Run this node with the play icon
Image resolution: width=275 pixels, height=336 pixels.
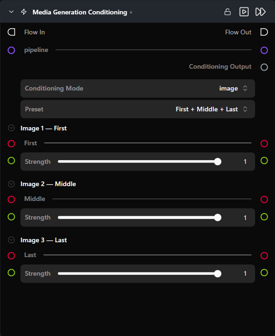pos(244,12)
